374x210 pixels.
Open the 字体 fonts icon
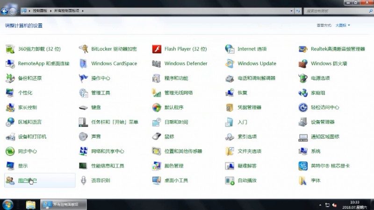coord(303,181)
